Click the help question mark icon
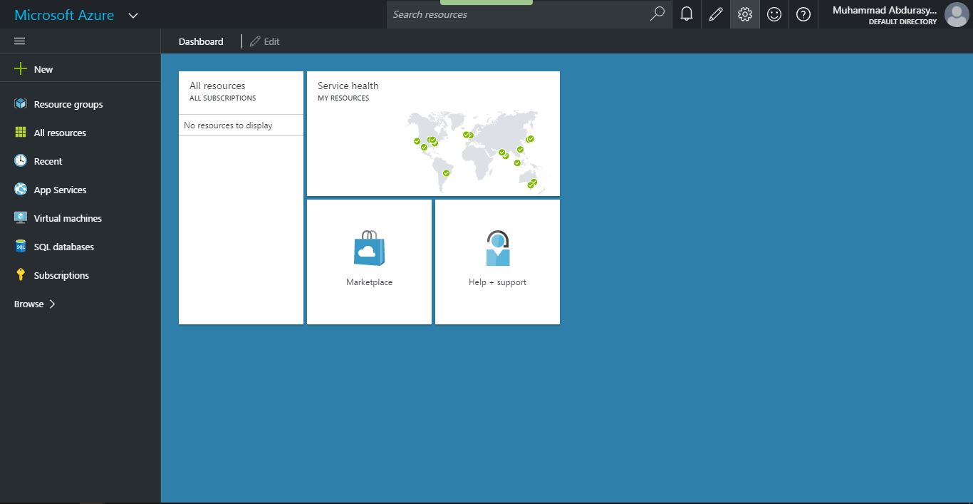The height and width of the screenshot is (504, 973). [803, 14]
